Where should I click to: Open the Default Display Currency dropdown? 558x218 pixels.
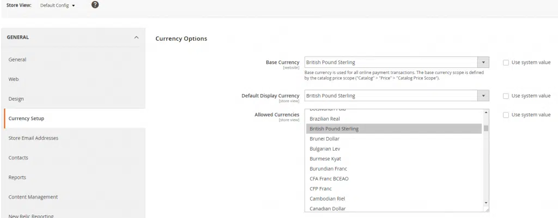[x=397, y=96]
